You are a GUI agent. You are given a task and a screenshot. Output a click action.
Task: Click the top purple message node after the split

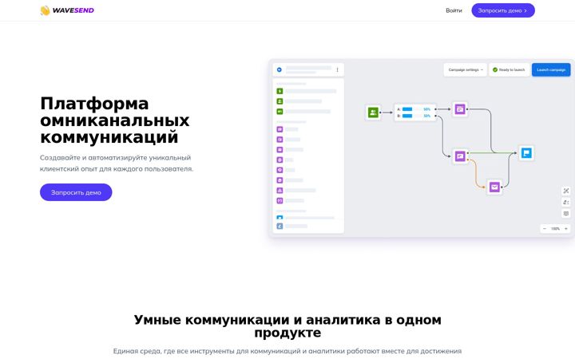(x=460, y=109)
